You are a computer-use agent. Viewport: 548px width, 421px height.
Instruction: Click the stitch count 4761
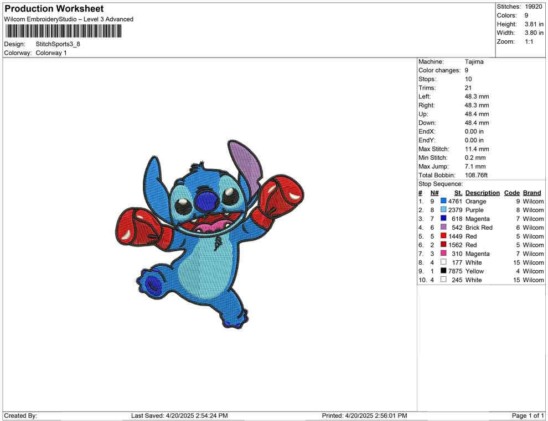455,201
